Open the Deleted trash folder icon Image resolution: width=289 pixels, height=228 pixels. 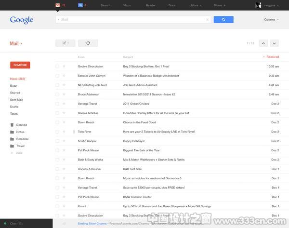coord(12,125)
